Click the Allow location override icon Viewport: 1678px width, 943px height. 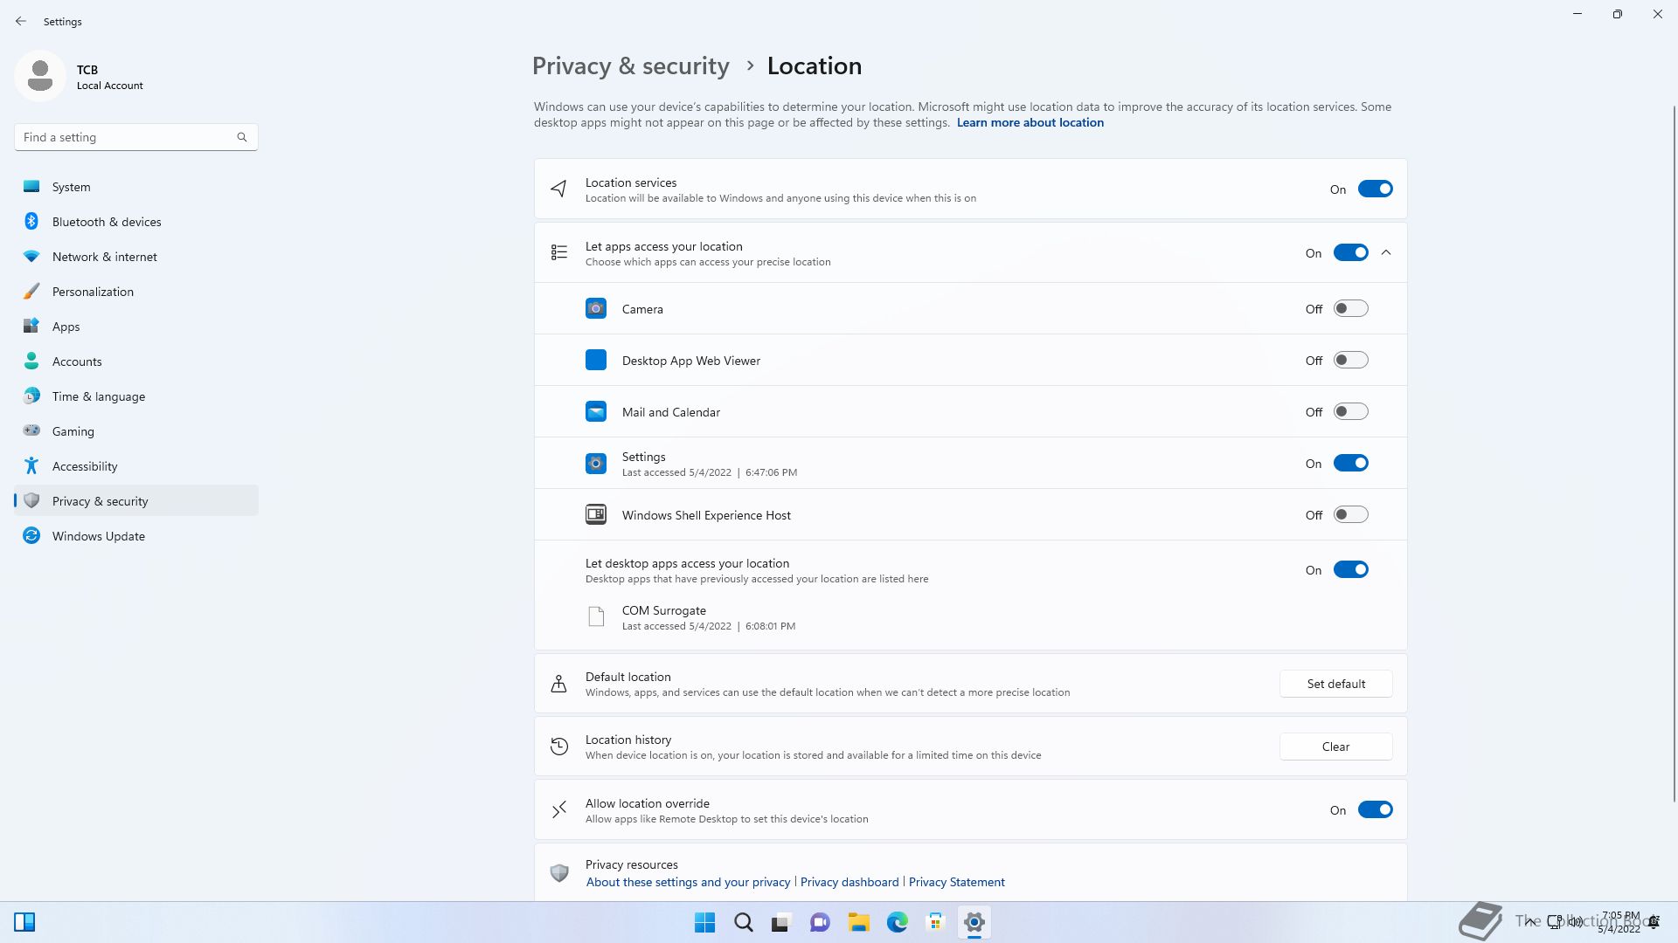tap(559, 809)
